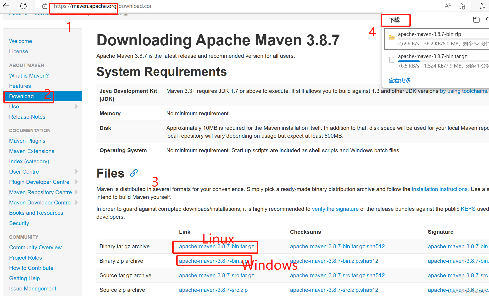The width and height of the screenshot is (489, 296).
Task: Click the 'Checksums' column header
Action: point(305,232)
